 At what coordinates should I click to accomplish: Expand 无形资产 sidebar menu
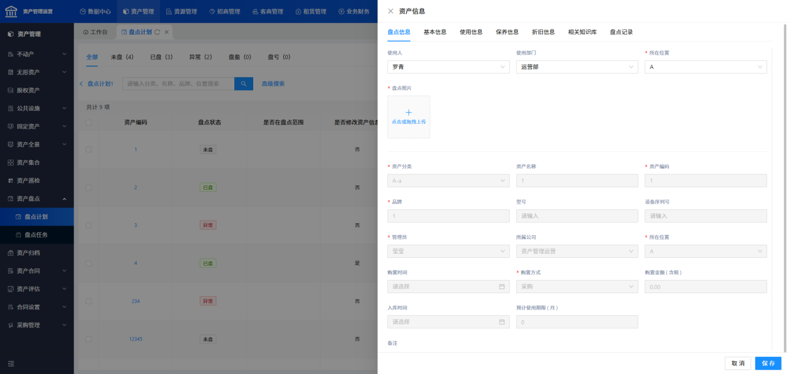point(37,72)
